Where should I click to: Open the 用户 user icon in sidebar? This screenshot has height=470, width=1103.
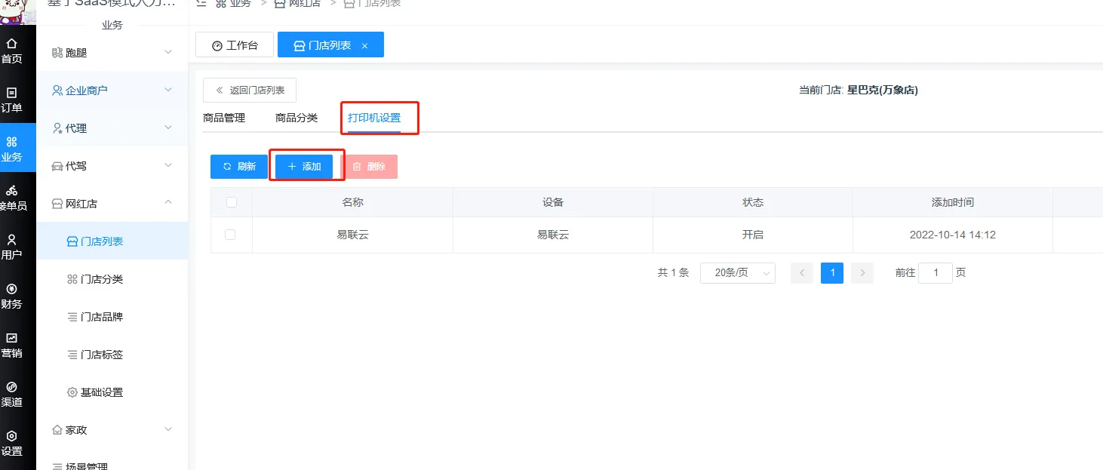click(11, 240)
